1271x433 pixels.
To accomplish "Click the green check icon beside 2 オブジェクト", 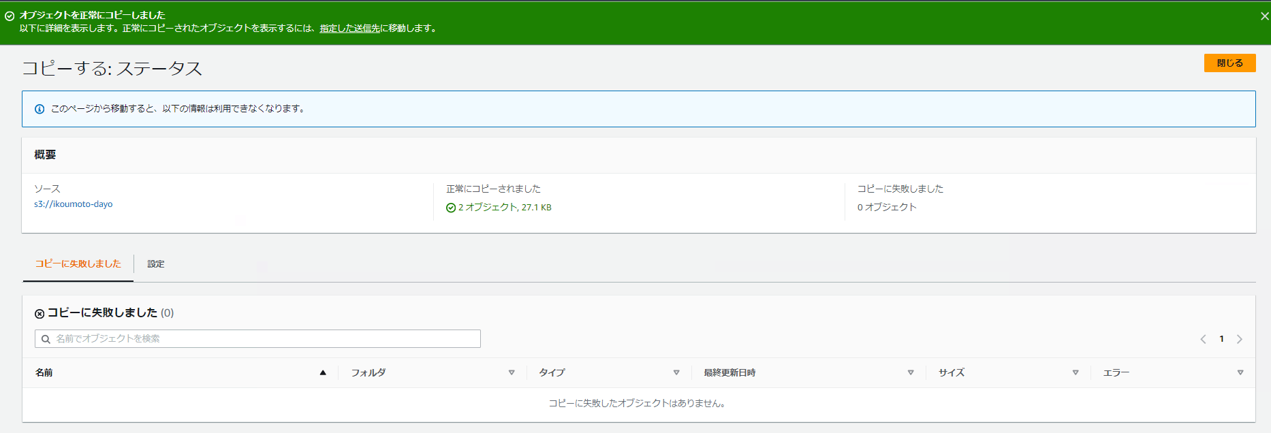I will click(451, 208).
